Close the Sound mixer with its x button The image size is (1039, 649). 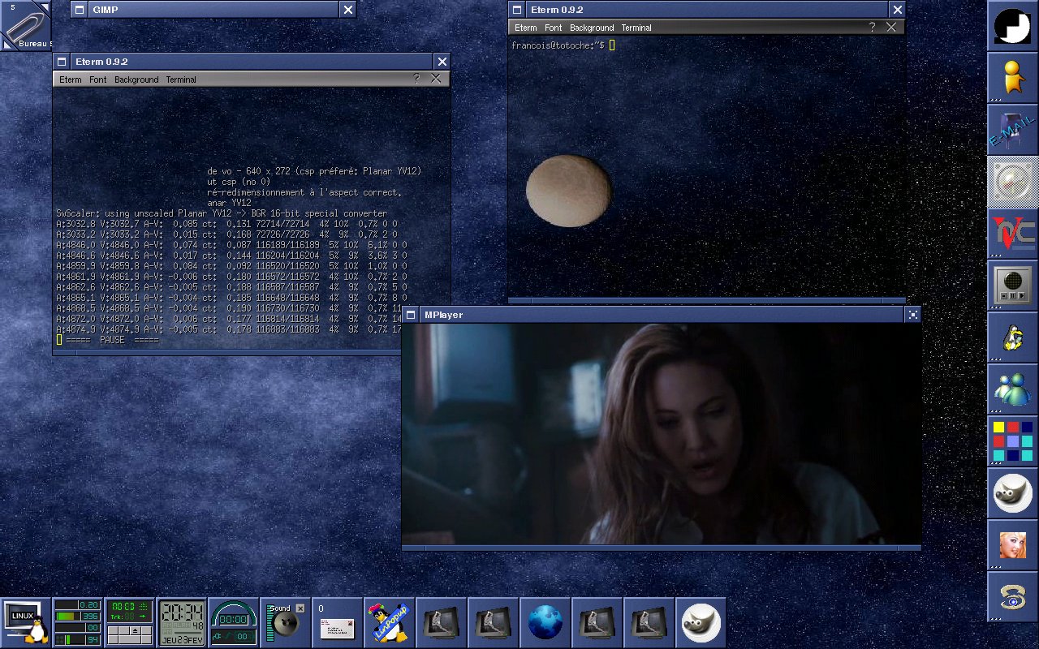tap(300, 608)
